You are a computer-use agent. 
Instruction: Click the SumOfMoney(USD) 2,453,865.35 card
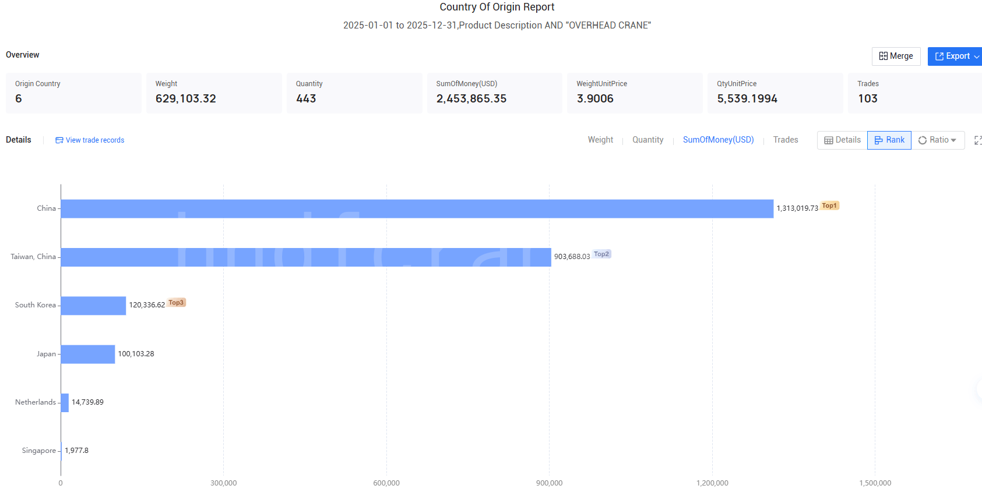[x=495, y=93]
